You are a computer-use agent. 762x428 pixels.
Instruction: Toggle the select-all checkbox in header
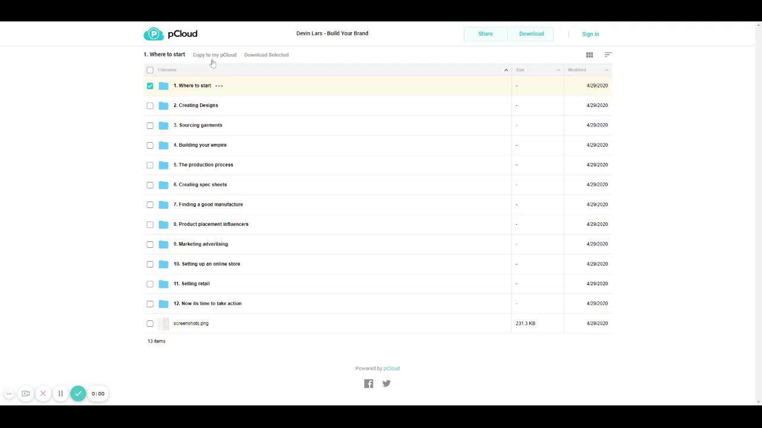point(150,70)
